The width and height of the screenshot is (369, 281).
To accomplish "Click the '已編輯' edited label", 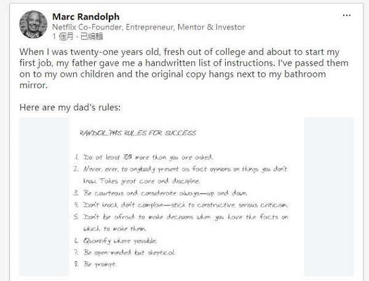I will click(x=92, y=37).
